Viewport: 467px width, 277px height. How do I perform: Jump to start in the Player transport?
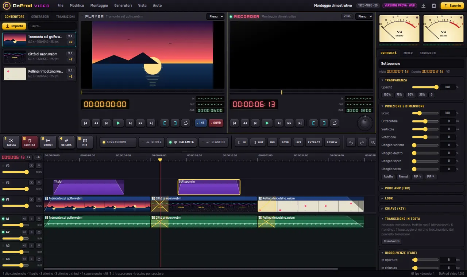point(85,123)
